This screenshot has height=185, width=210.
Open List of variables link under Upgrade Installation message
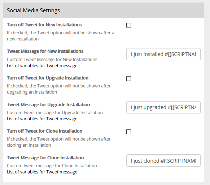[x=42, y=119]
